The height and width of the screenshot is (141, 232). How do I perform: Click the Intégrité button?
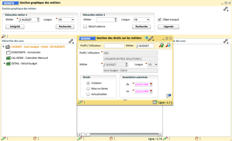(15, 26)
